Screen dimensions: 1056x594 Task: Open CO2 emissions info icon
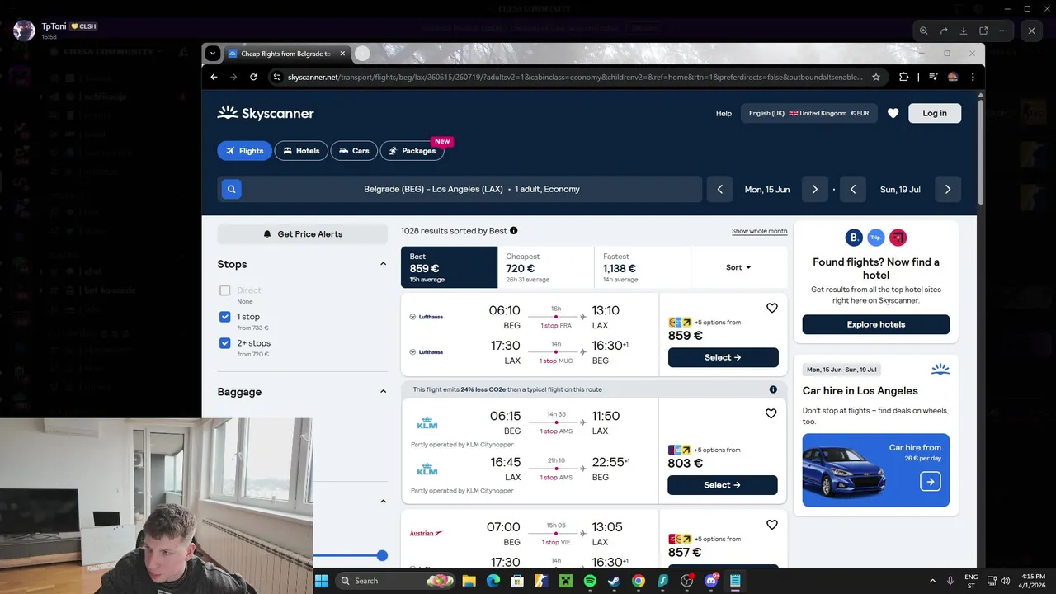[x=773, y=389]
